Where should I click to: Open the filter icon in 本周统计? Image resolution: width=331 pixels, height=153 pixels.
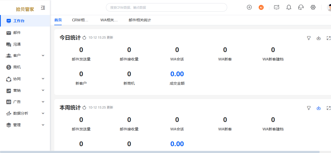(309, 108)
